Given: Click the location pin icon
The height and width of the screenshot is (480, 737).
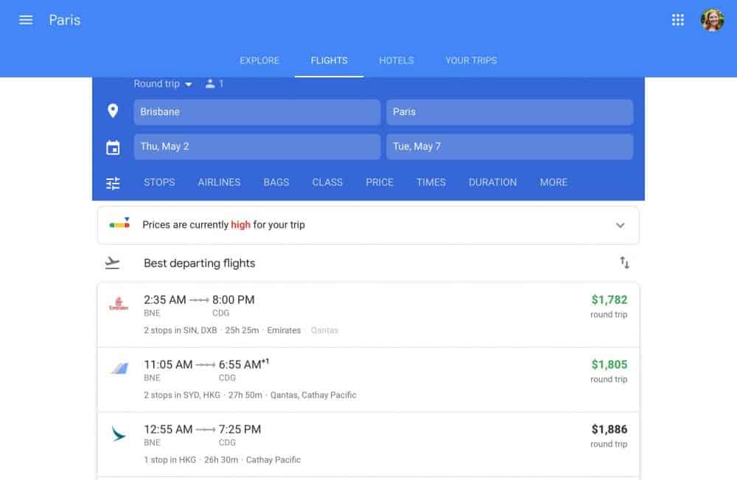Looking at the screenshot, I should [113, 111].
